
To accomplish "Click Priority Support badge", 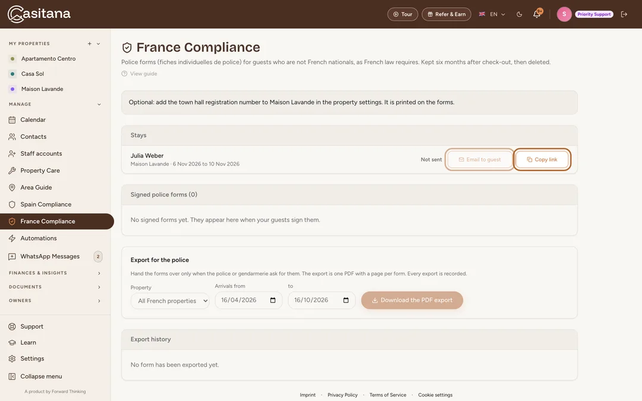I will pyautogui.click(x=594, y=14).
